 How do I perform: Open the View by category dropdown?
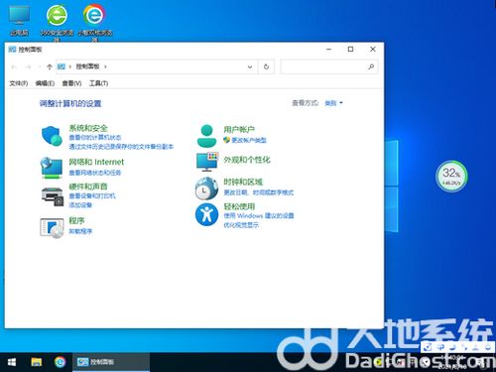[333, 103]
